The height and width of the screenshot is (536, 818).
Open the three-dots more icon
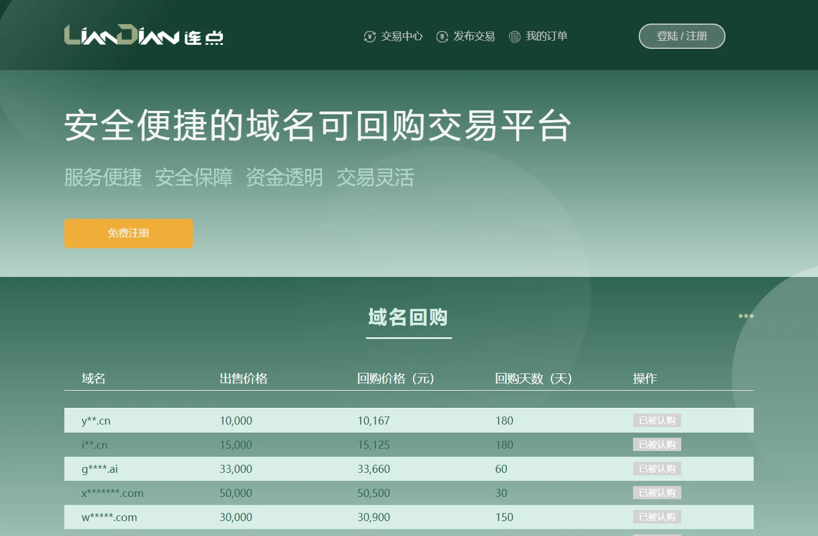pos(746,316)
